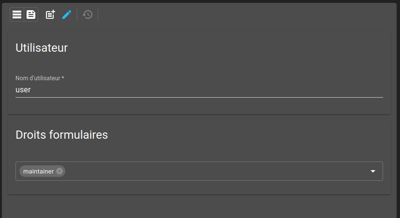Switch to list view with the hamburger icon

(x=17, y=15)
